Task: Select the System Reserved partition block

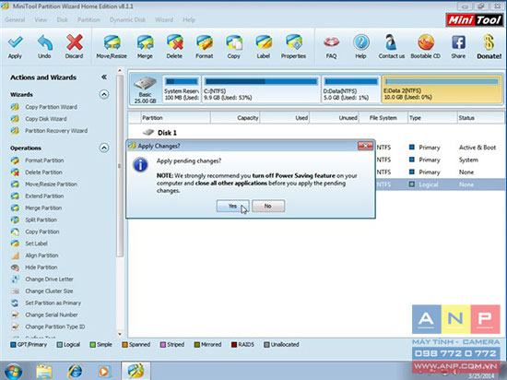Action: pos(182,89)
